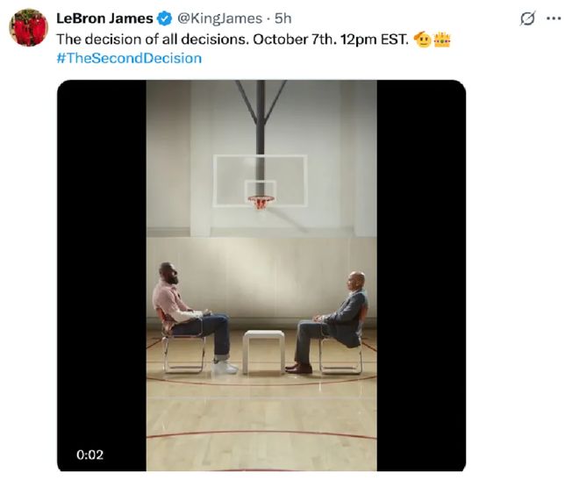The width and height of the screenshot is (579, 480).
Task: Open the LeBron James display name link
Action: (105, 18)
